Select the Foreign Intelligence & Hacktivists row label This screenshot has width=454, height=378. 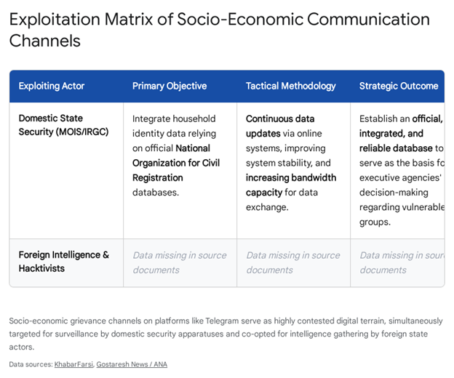[64, 262]
